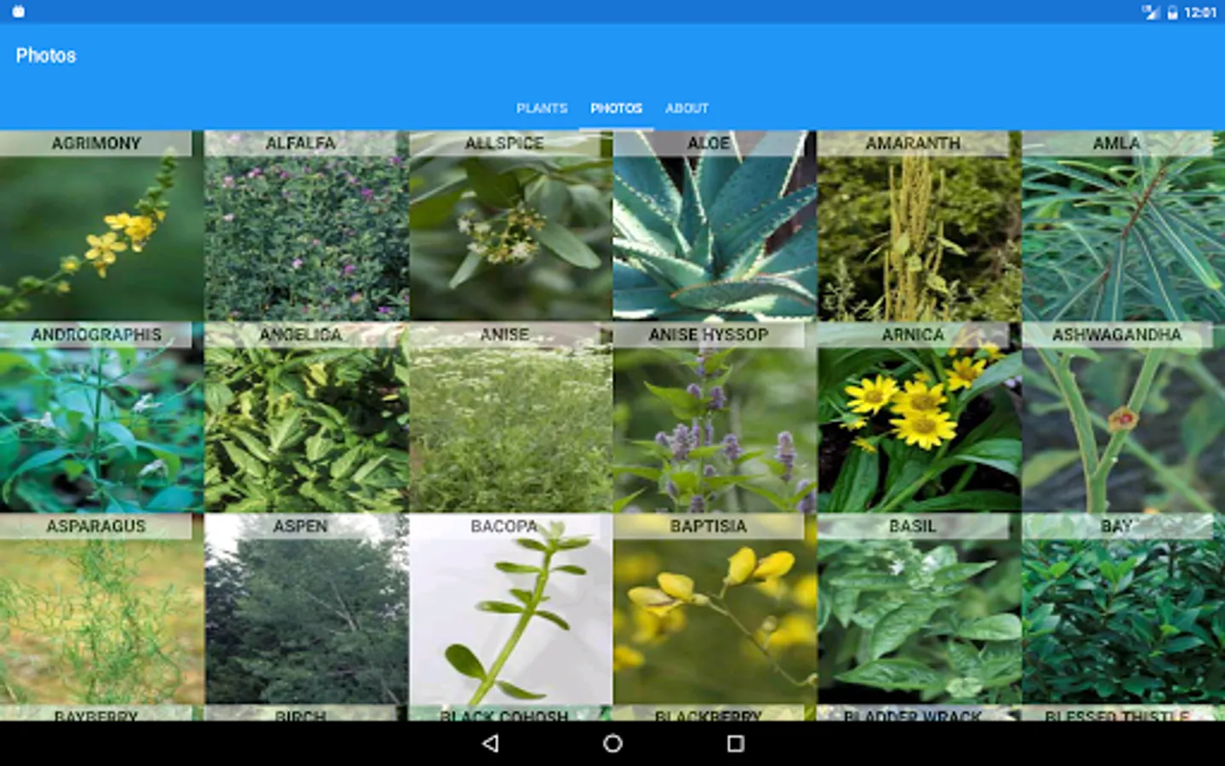Tap the Bayberry label
This screenshot has height=766, width=1225.
point(96,716)
